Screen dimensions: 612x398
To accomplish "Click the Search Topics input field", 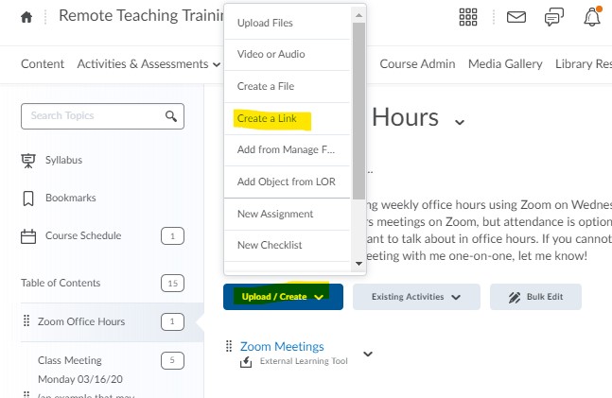I will tap(93, 116).
